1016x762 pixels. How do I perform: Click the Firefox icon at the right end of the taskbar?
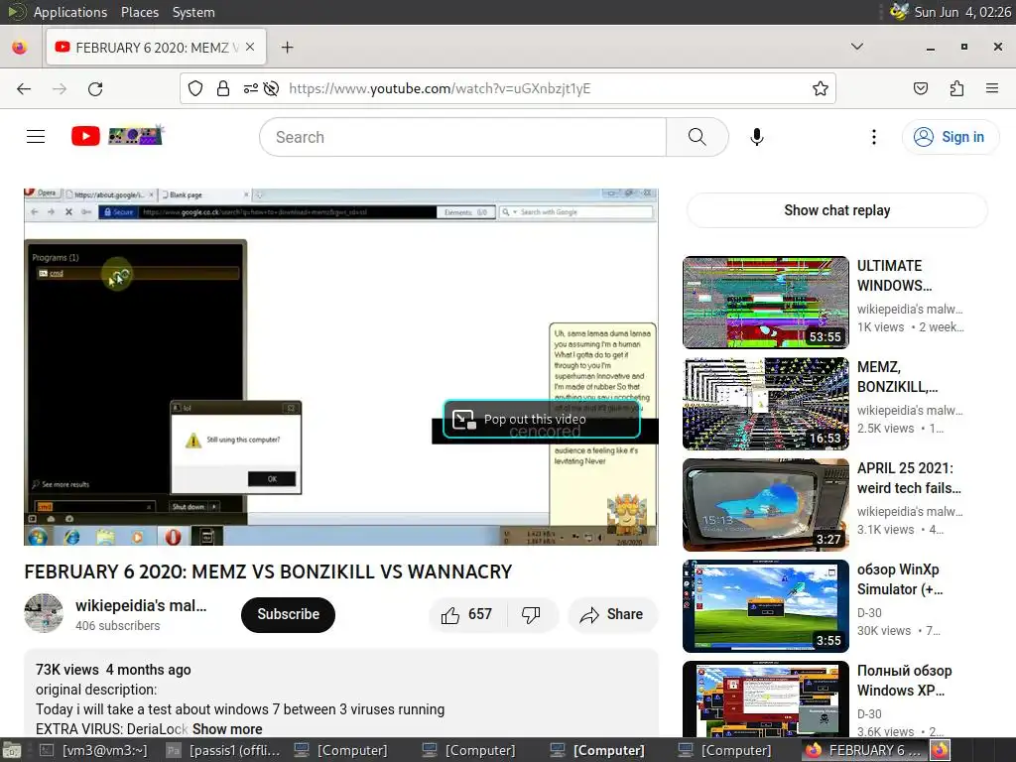tap(941, 750)
